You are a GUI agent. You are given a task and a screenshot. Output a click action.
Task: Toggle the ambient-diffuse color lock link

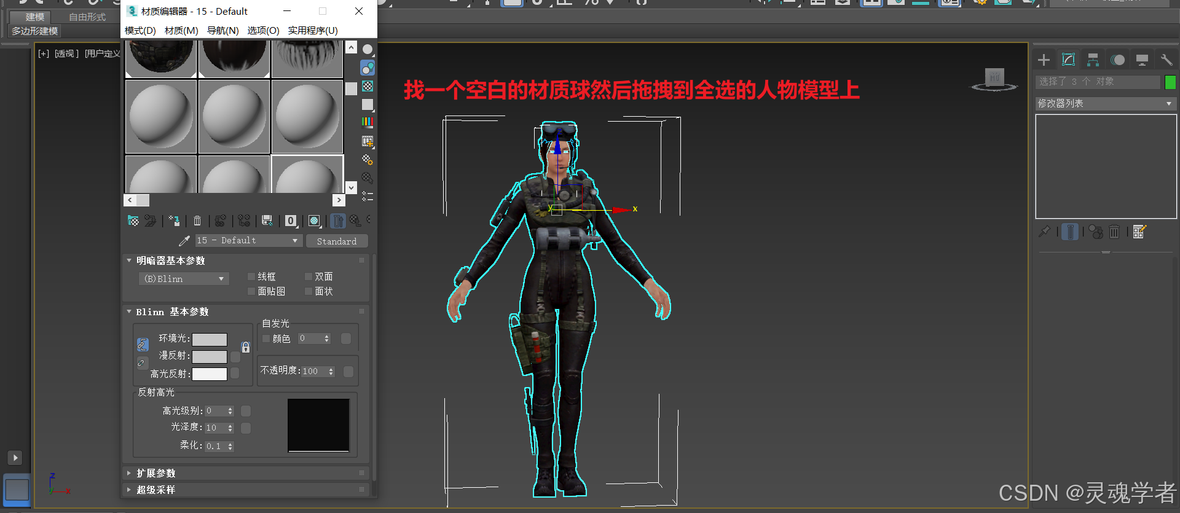pyautogui.click(x=142, y=345)
